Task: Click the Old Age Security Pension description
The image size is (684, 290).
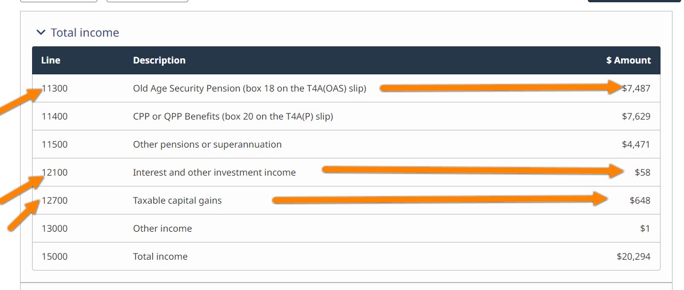Action: tap(249, 89)
